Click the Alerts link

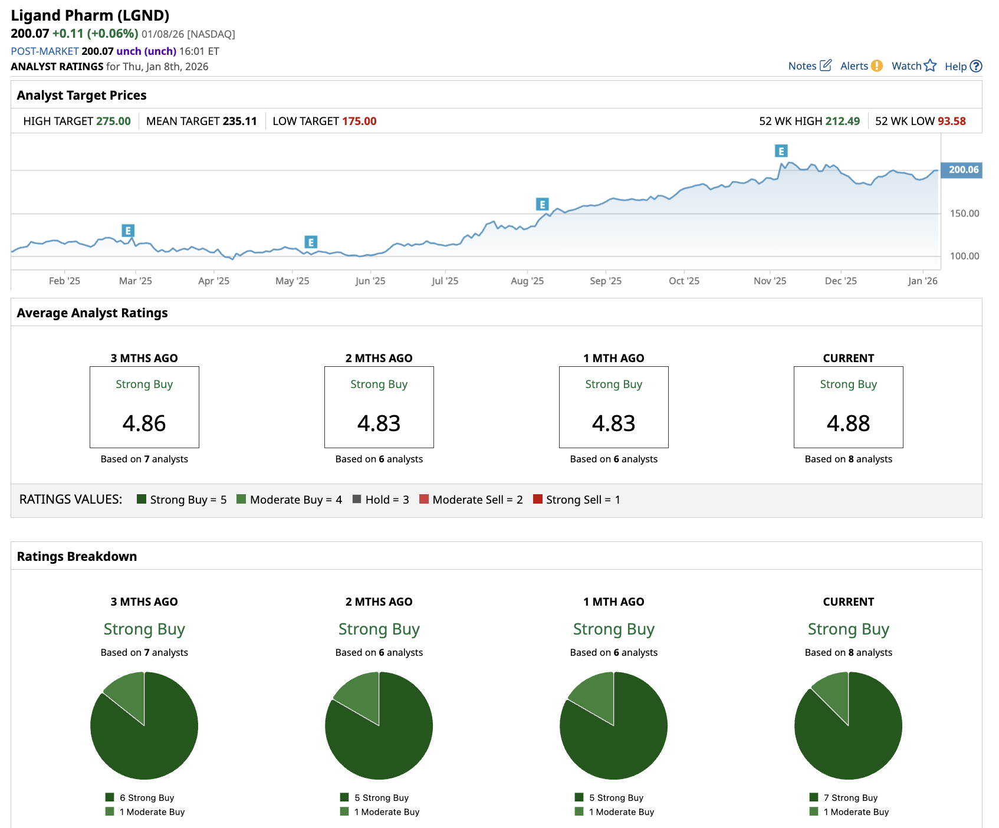854,66
